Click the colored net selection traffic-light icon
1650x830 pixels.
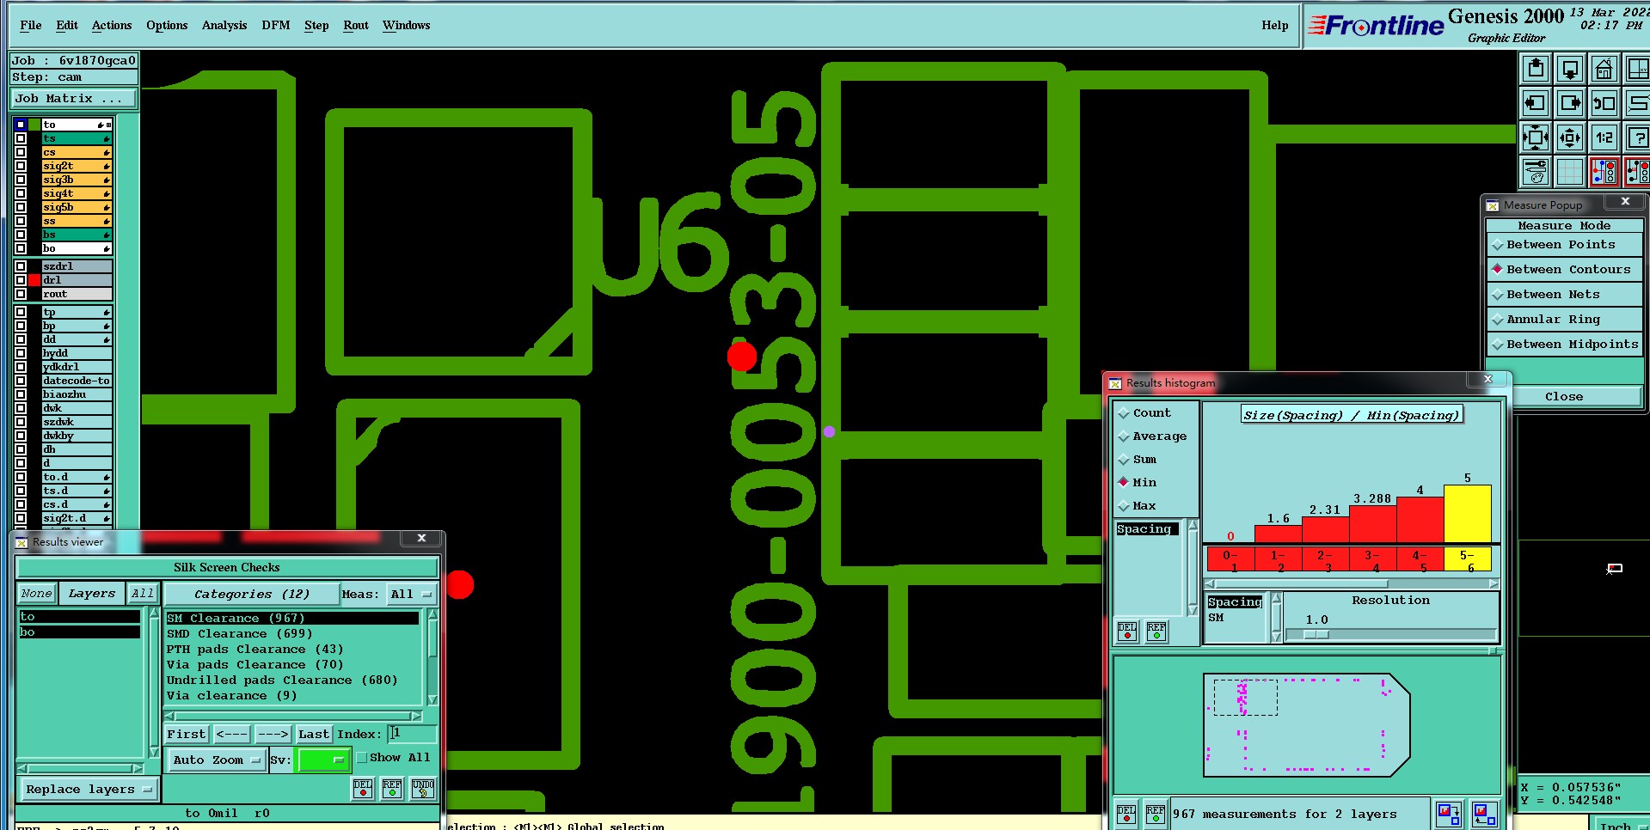(1604, 172)
